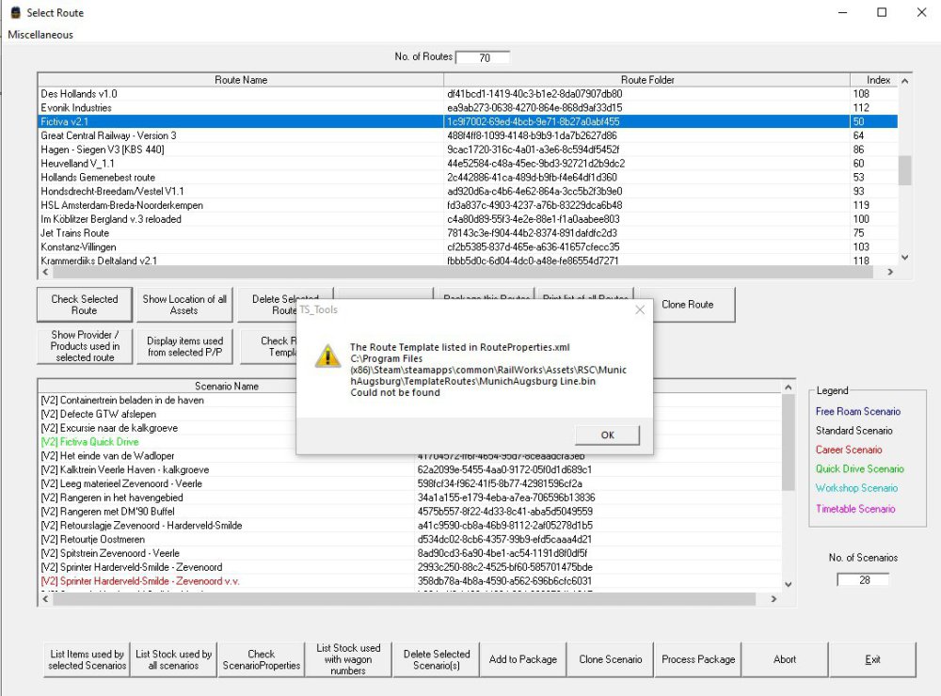941x696 pixels.
Task: Click the Abort button
Action: click(785, 659)
